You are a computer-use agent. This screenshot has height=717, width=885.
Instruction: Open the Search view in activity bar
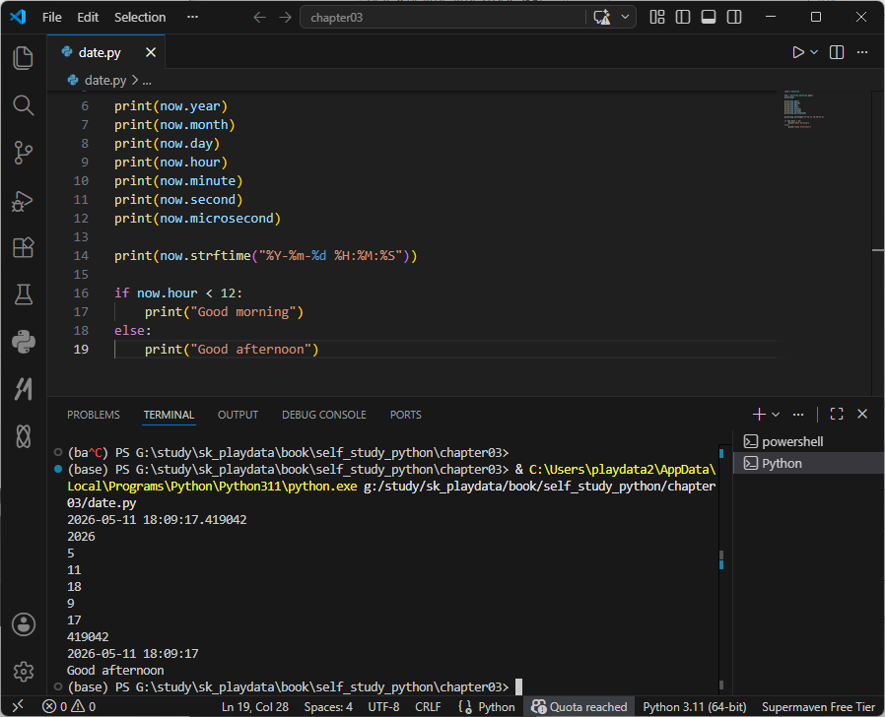(23, 105)
